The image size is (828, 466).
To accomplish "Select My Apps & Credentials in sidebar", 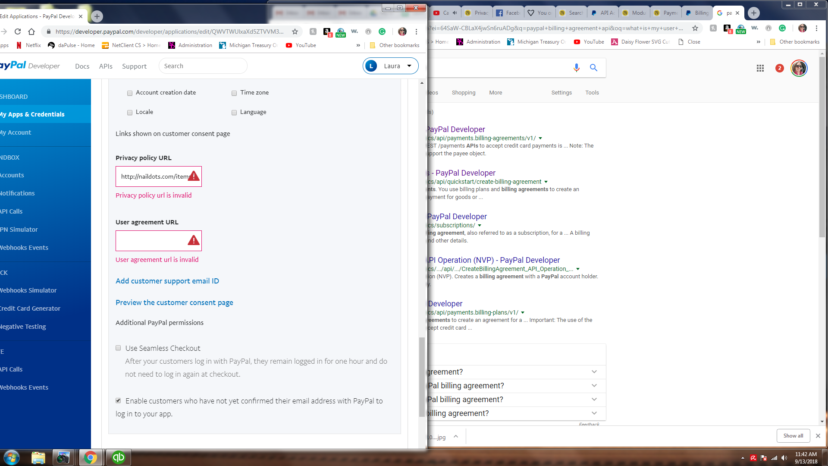I will 45,114.
